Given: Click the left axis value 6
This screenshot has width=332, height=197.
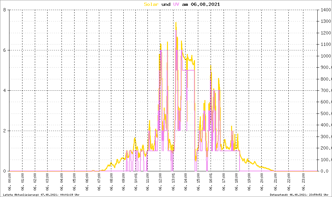Looking at the screenshot, I should pos(5,50).
